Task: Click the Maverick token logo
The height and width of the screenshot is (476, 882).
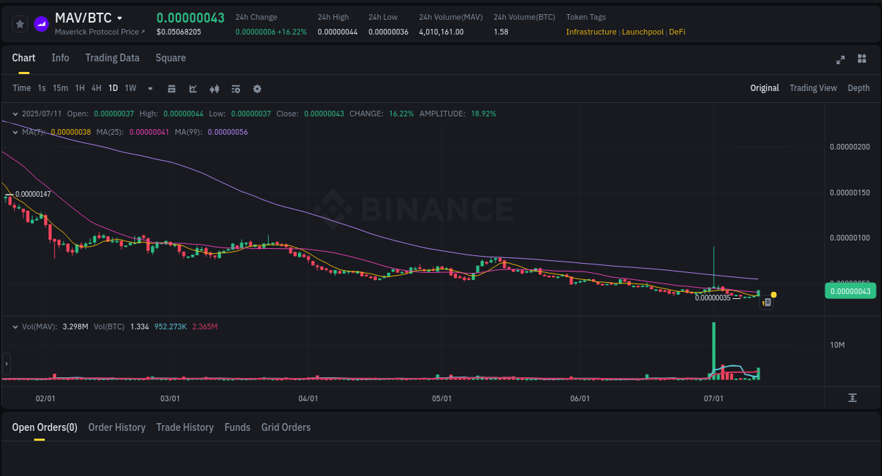Action: pyautogui.click(x=40, y=24)
